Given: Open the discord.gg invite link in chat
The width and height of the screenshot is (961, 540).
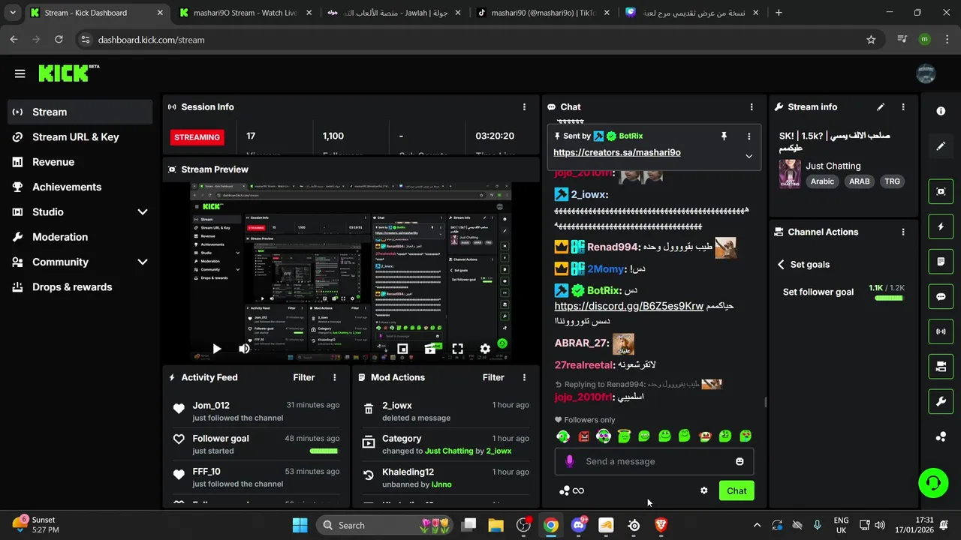Looking at the screenshot, I should (629, 306).
